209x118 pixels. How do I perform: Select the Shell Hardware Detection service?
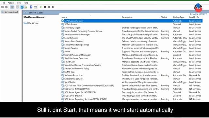76,58
